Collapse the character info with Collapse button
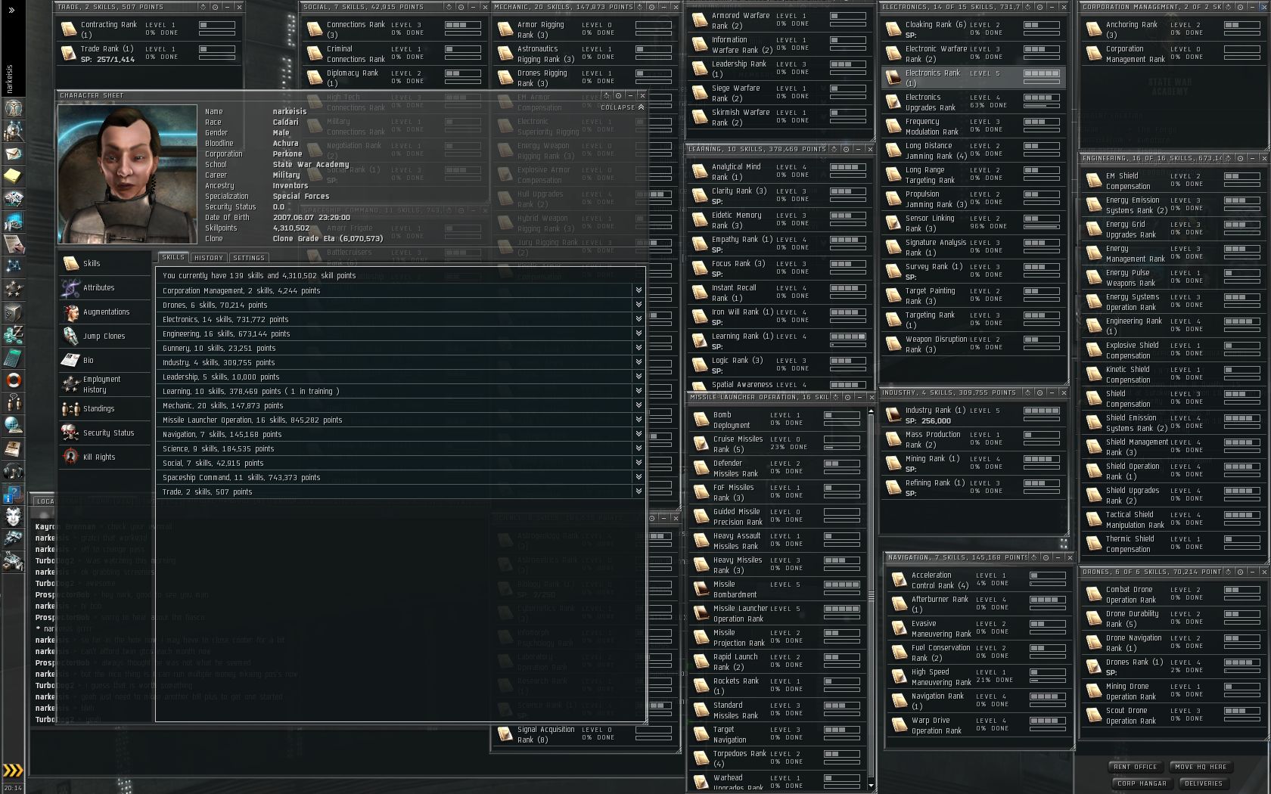 623,107
